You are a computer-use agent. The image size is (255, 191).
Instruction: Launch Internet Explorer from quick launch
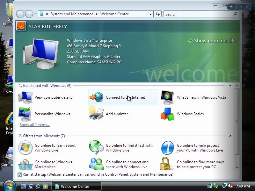38,186
